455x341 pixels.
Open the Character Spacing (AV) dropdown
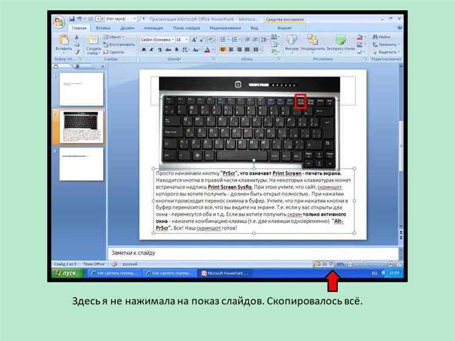coord(186,50)
